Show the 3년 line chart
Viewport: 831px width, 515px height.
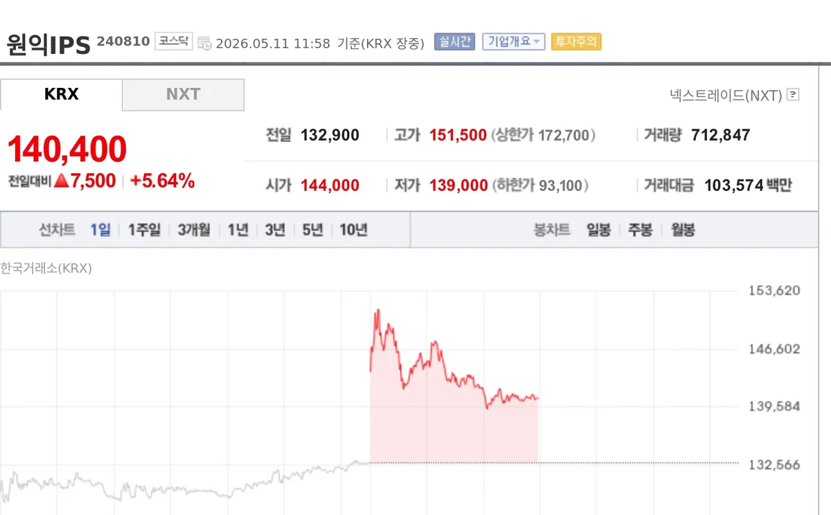tap(275, 231)
